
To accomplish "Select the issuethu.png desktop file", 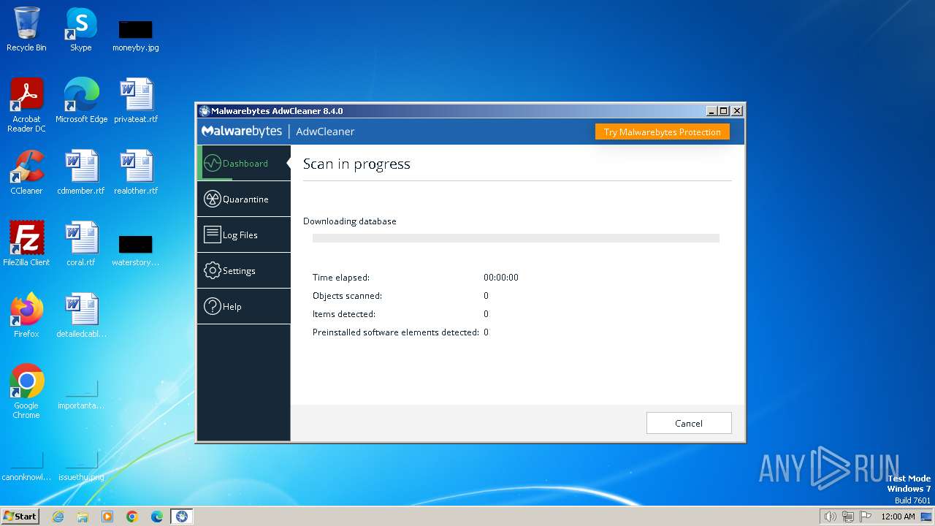I will (81, 468).
